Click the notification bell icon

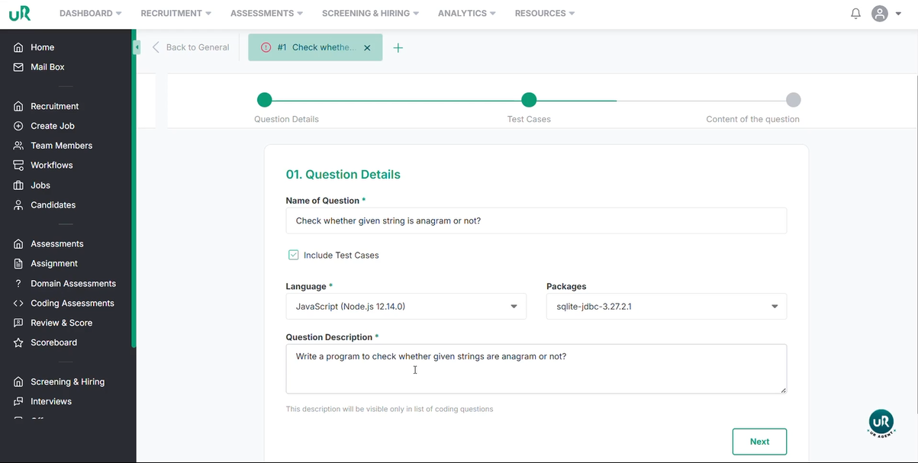point(855,14)
